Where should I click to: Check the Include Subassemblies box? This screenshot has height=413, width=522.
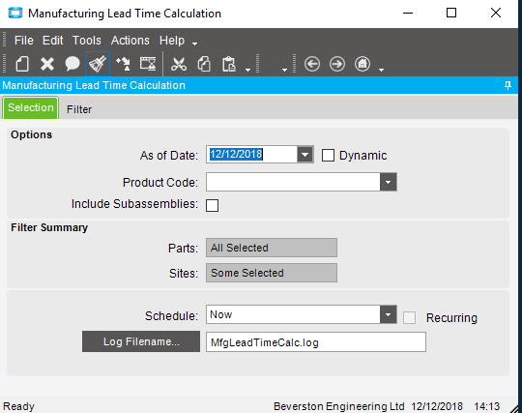click(x=212, y=205)
